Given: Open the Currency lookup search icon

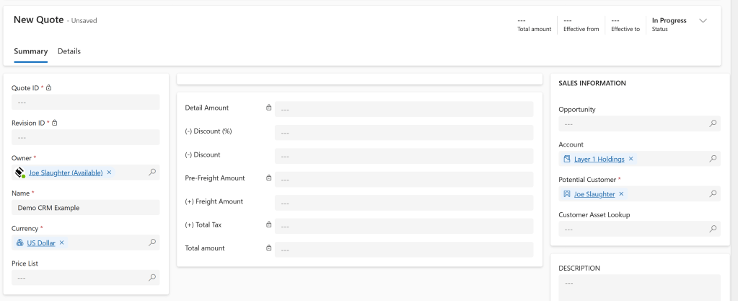Looking at the screenshot, I should (x=152, y=243).
